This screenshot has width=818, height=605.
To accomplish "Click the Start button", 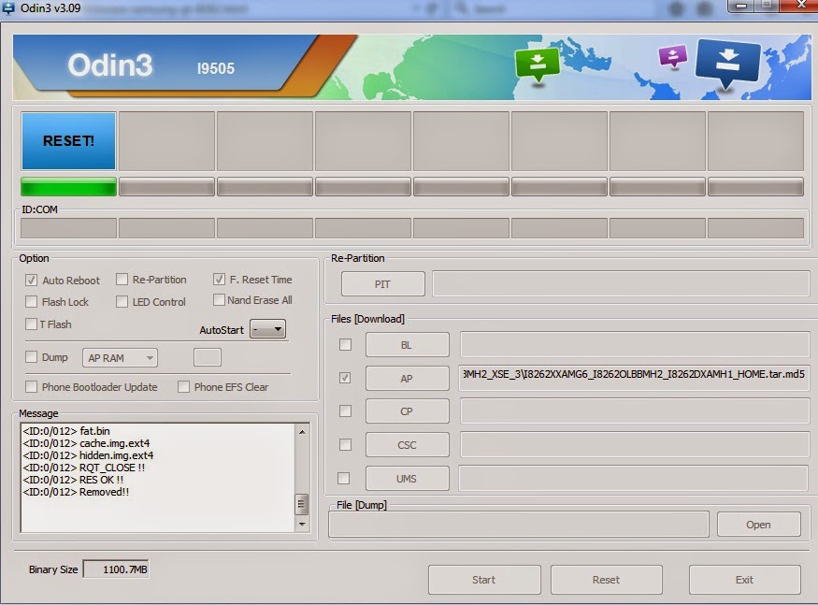I will click(484, 580).
